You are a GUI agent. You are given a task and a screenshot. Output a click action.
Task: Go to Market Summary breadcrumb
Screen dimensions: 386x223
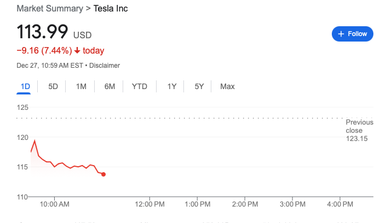coord(50,9)
